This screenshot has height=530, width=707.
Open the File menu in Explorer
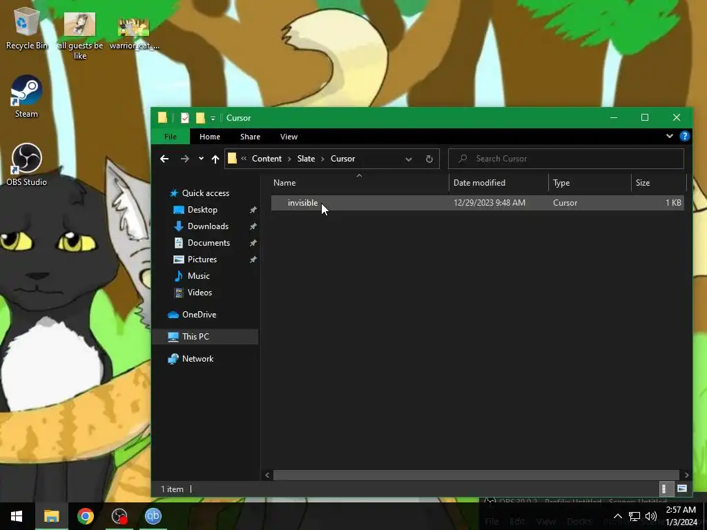[171, 137]
